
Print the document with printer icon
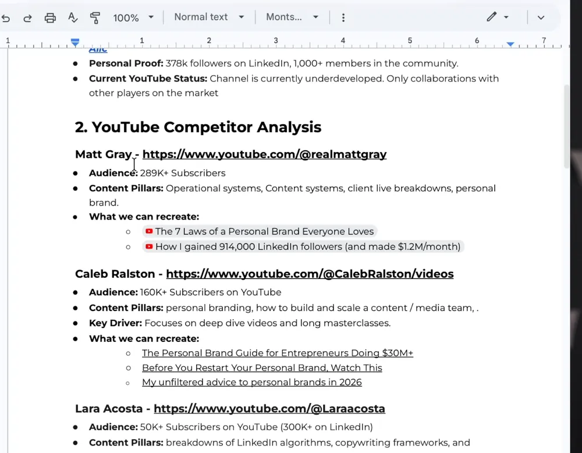[x=50, y=18]
